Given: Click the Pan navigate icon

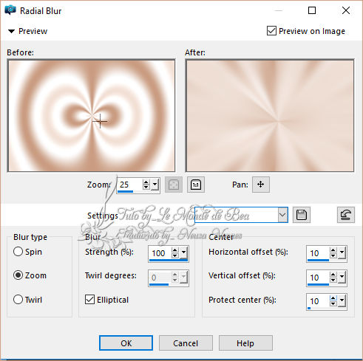Looking at the screenshot, I should click(x=261, y=185).
